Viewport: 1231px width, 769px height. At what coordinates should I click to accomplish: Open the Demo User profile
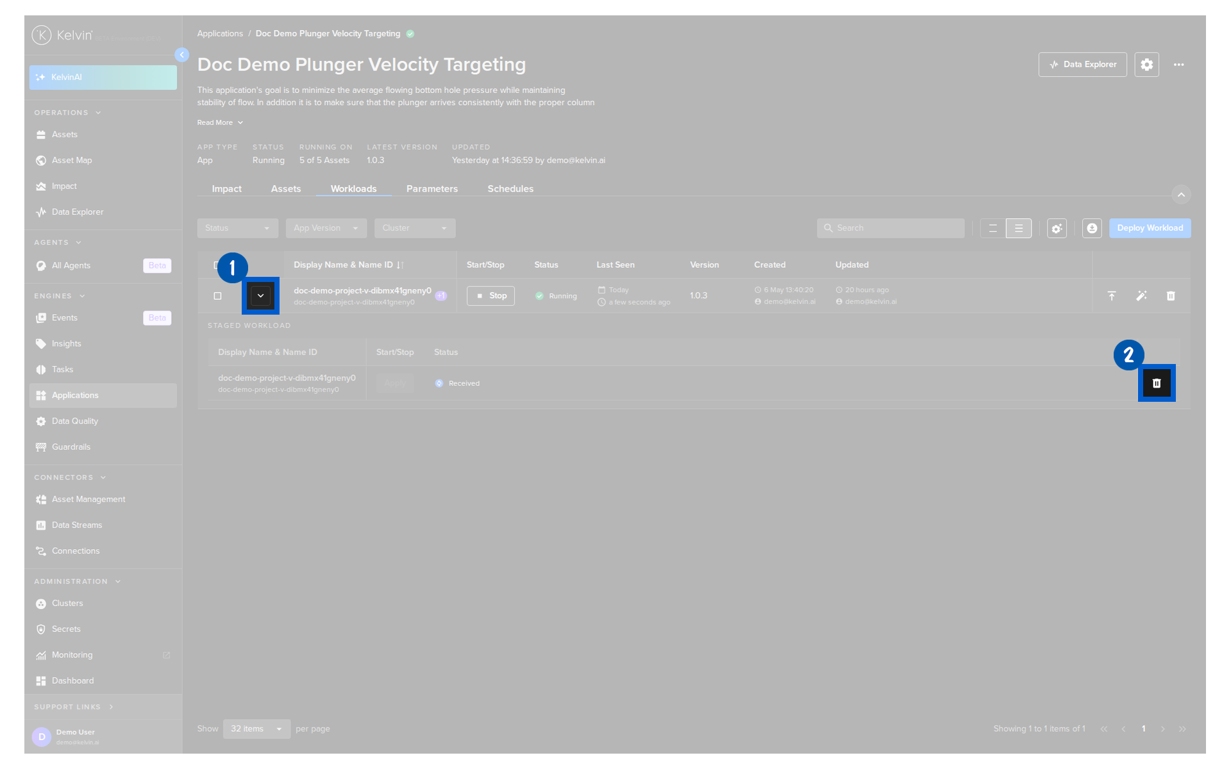103,737
